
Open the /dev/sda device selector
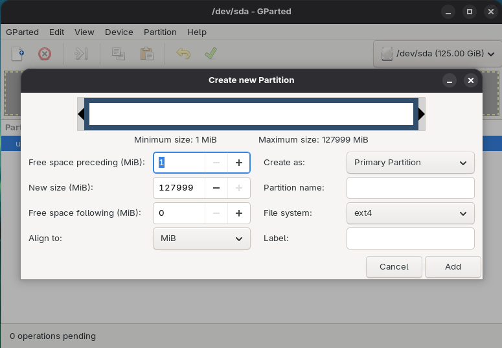[436, 54]
